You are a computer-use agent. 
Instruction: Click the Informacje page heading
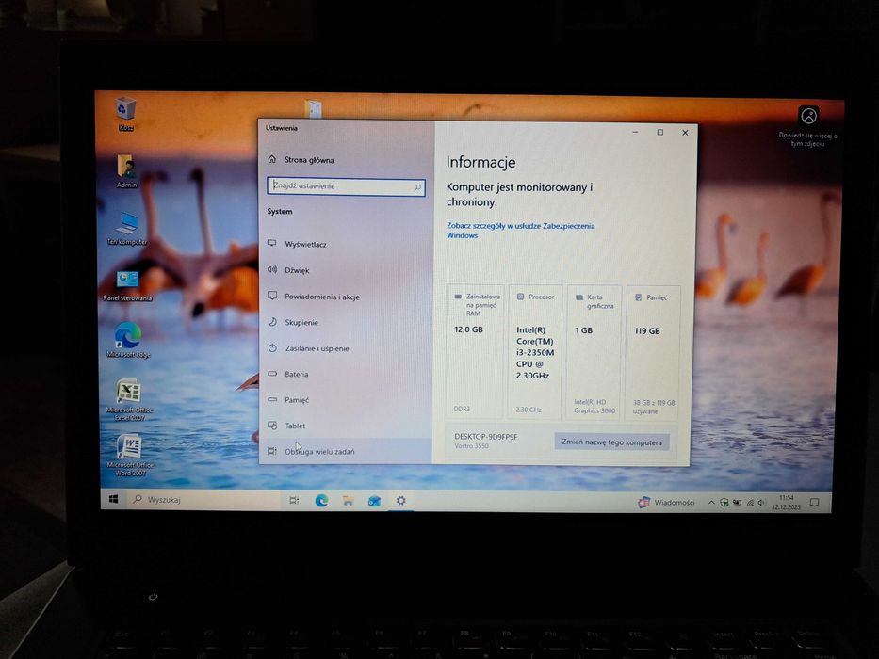480,162
